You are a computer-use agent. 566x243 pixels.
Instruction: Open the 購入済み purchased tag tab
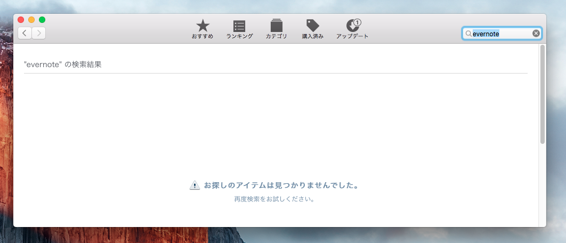(x=313, y=29)
